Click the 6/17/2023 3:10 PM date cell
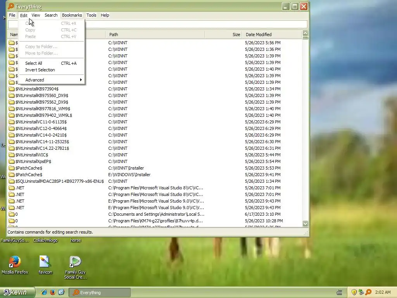This screenshot has height=298, width=397. (262, 214)
